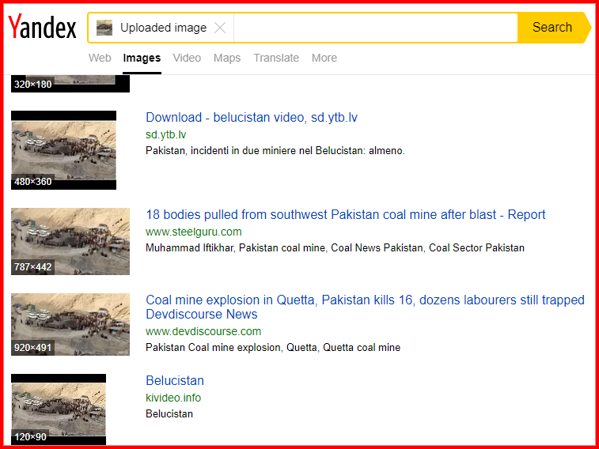Viewport: 599px width, 449px height.
Task: Visit the www.steelguru.com URL
Action: 194,232
